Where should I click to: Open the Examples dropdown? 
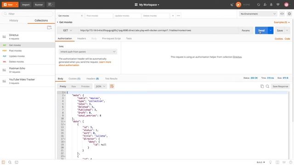(x=282, y=22)
